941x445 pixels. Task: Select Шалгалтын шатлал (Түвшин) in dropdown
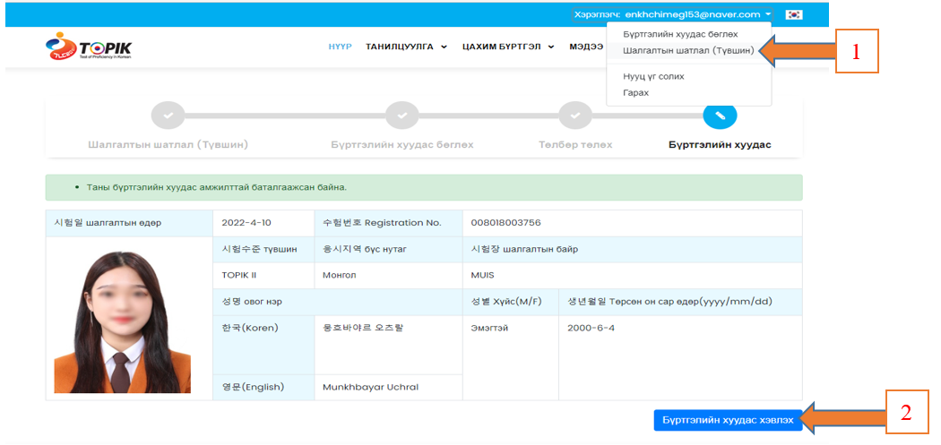tap(688, 51)
